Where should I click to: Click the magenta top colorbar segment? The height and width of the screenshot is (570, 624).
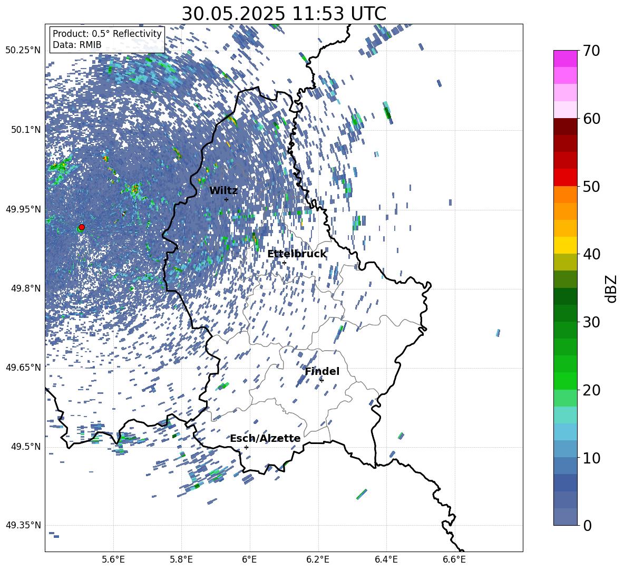[x=565, y=59]
